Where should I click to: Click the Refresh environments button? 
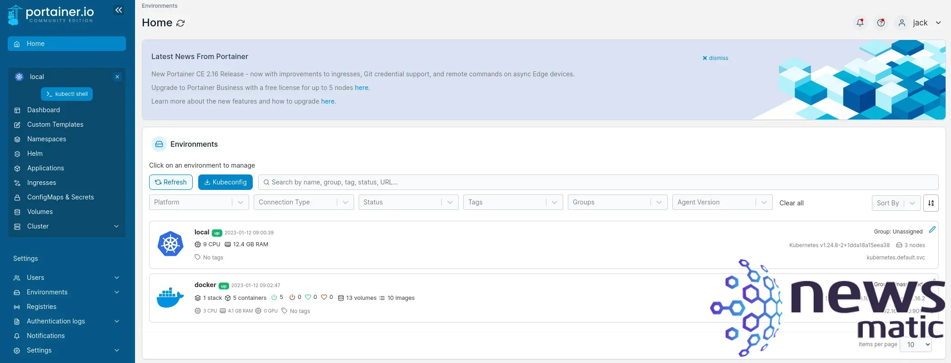tap(171, 182)
